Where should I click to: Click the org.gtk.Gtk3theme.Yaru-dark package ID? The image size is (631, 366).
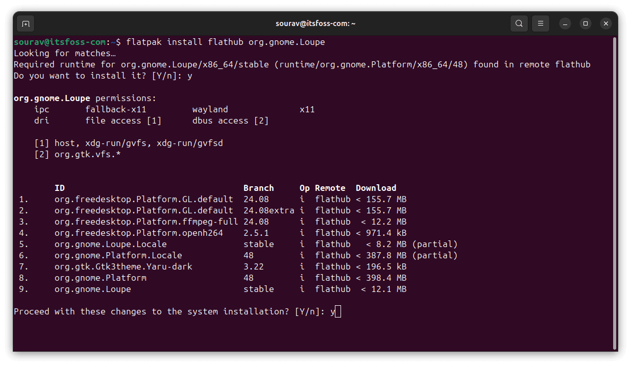[123, 266]
